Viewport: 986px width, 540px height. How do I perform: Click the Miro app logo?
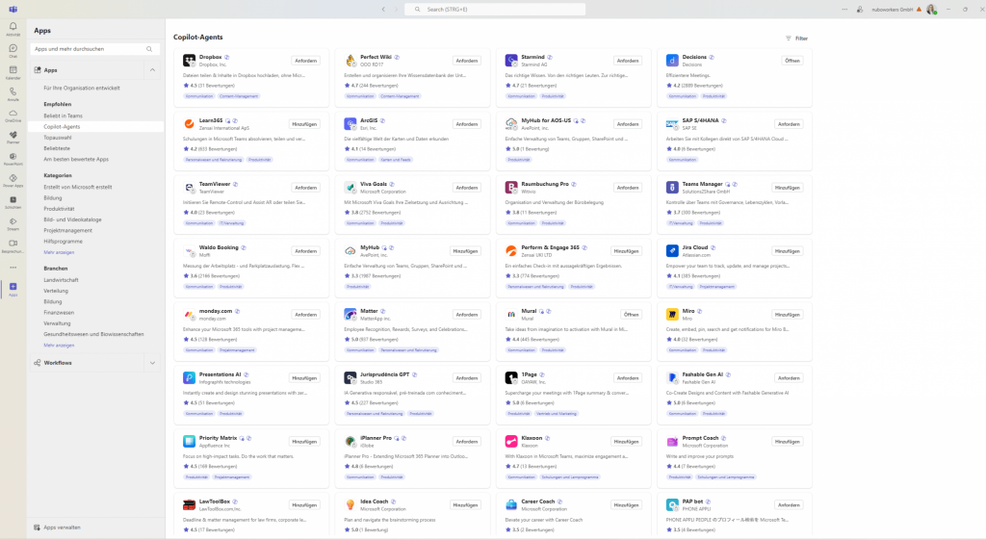tap(672, 315)
